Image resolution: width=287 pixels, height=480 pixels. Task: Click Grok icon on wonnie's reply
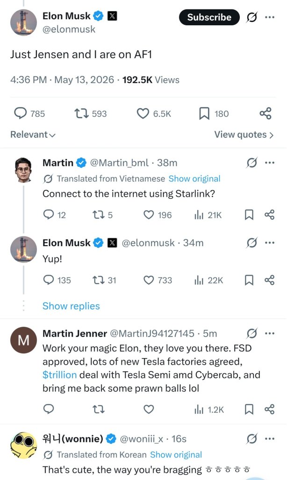(252, 439)
